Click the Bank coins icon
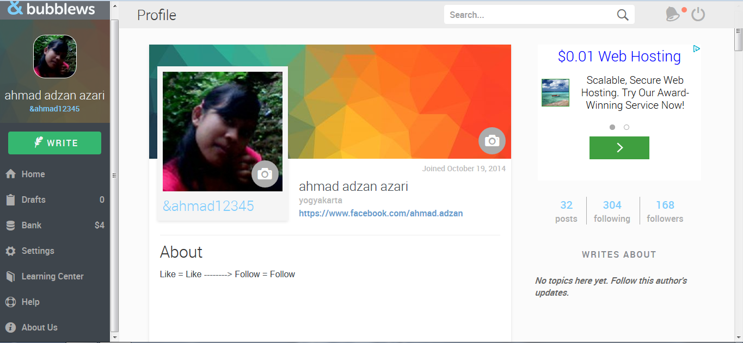This screenshot has height=343, width=743. 10,225
